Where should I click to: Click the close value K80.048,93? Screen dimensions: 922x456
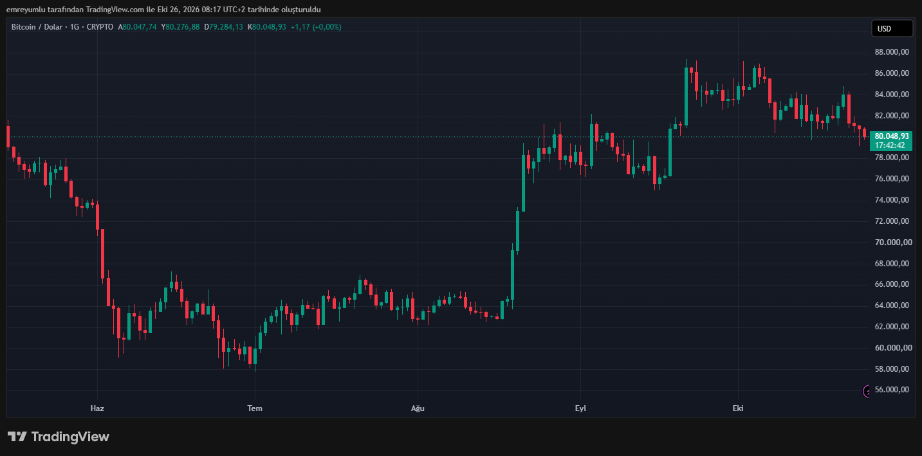click(x=267, y=27)
